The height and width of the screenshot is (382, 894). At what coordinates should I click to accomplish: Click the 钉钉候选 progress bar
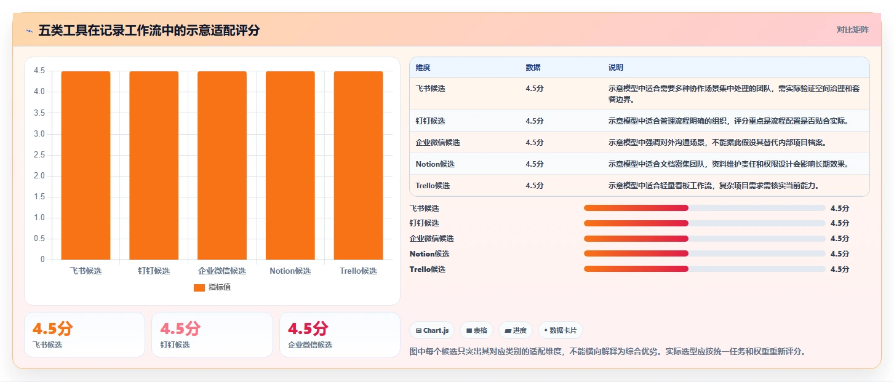pyautogui.click(x=704, y=223)
